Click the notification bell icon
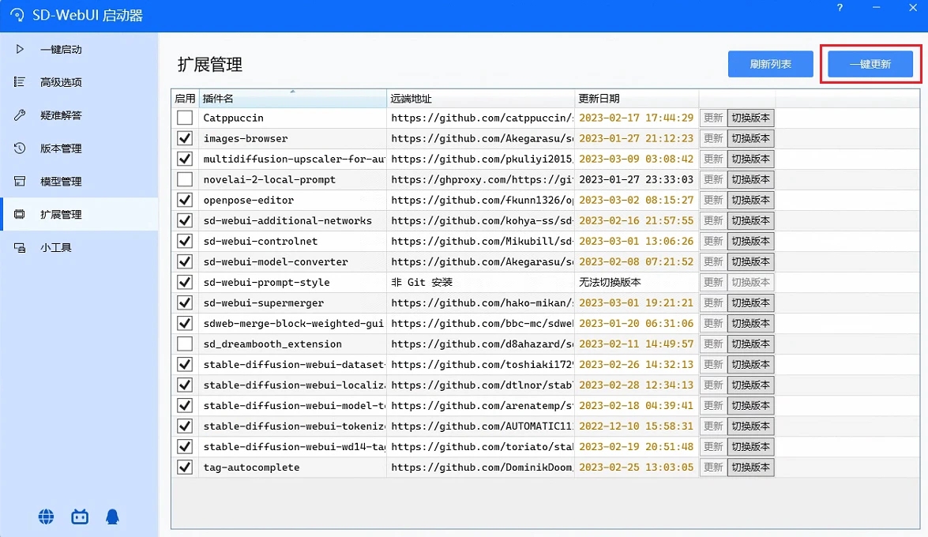The height and width of the screenshot is (537, 928). pyautogui.click(x=112, y=516)
